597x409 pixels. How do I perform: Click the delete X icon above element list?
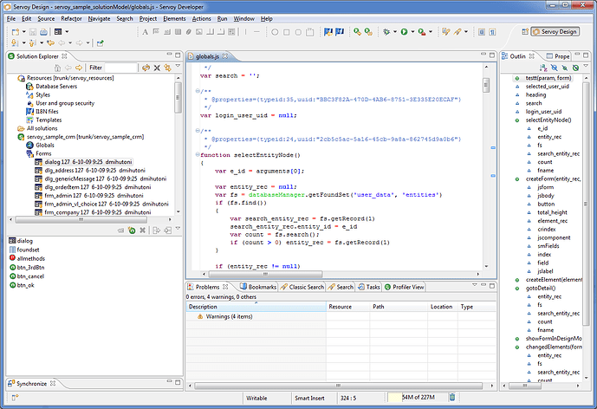click(x=142, y=230)
